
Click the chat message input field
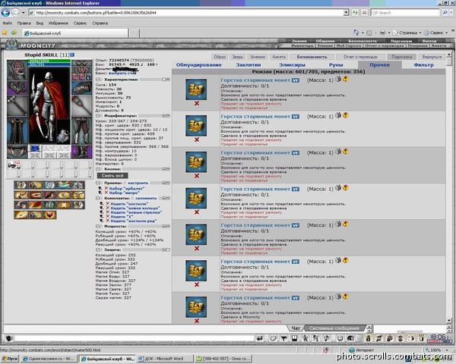[x=135, y=338]
